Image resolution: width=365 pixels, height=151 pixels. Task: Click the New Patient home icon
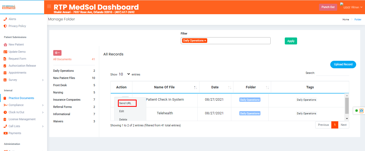[5, 44]
